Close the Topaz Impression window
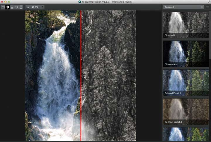Screen dimensions: 211x142 tap(2, 2)
